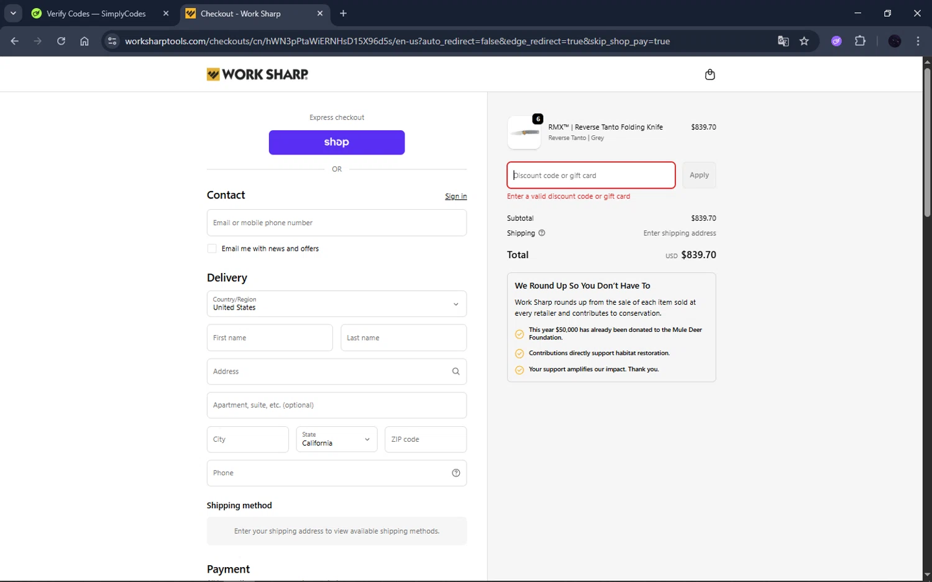Open the purple extension icon
The width and height of the screenshot is (932, 582).
[836, 41]
